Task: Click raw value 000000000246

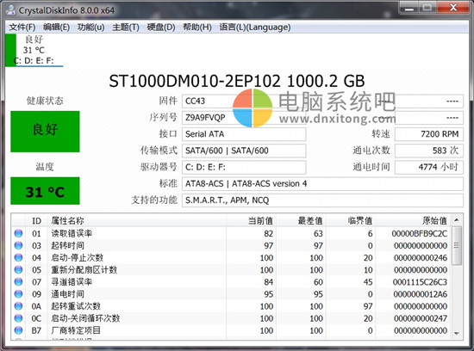Action: [421, 257]
